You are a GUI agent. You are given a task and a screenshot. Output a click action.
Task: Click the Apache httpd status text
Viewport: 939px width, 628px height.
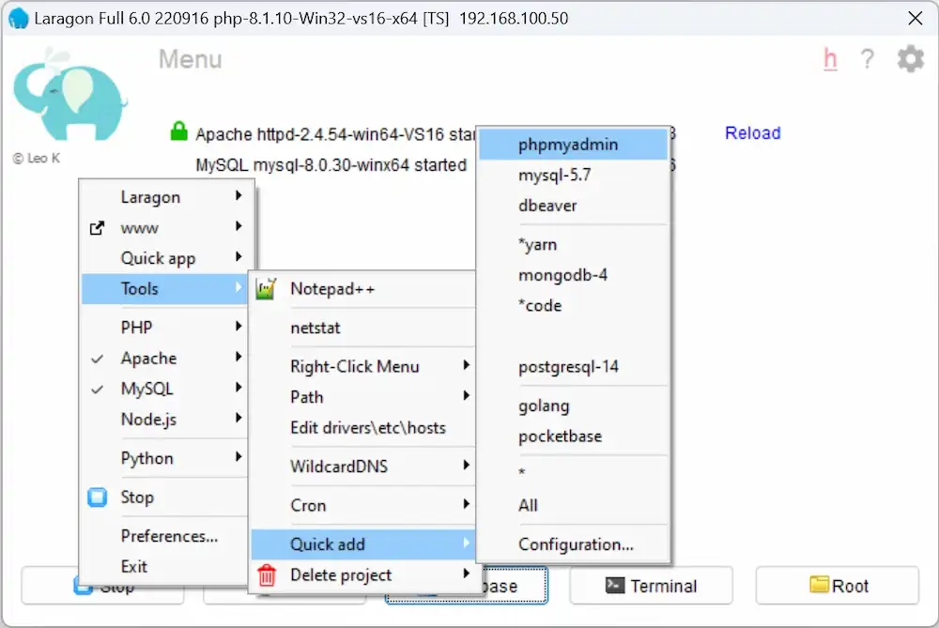pos(335,134)
